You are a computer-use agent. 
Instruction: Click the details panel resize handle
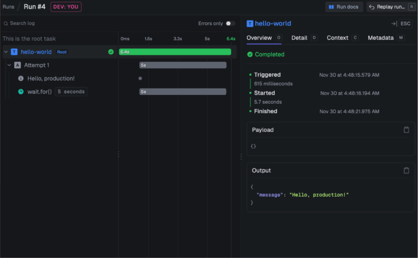[x=241, y=156]
